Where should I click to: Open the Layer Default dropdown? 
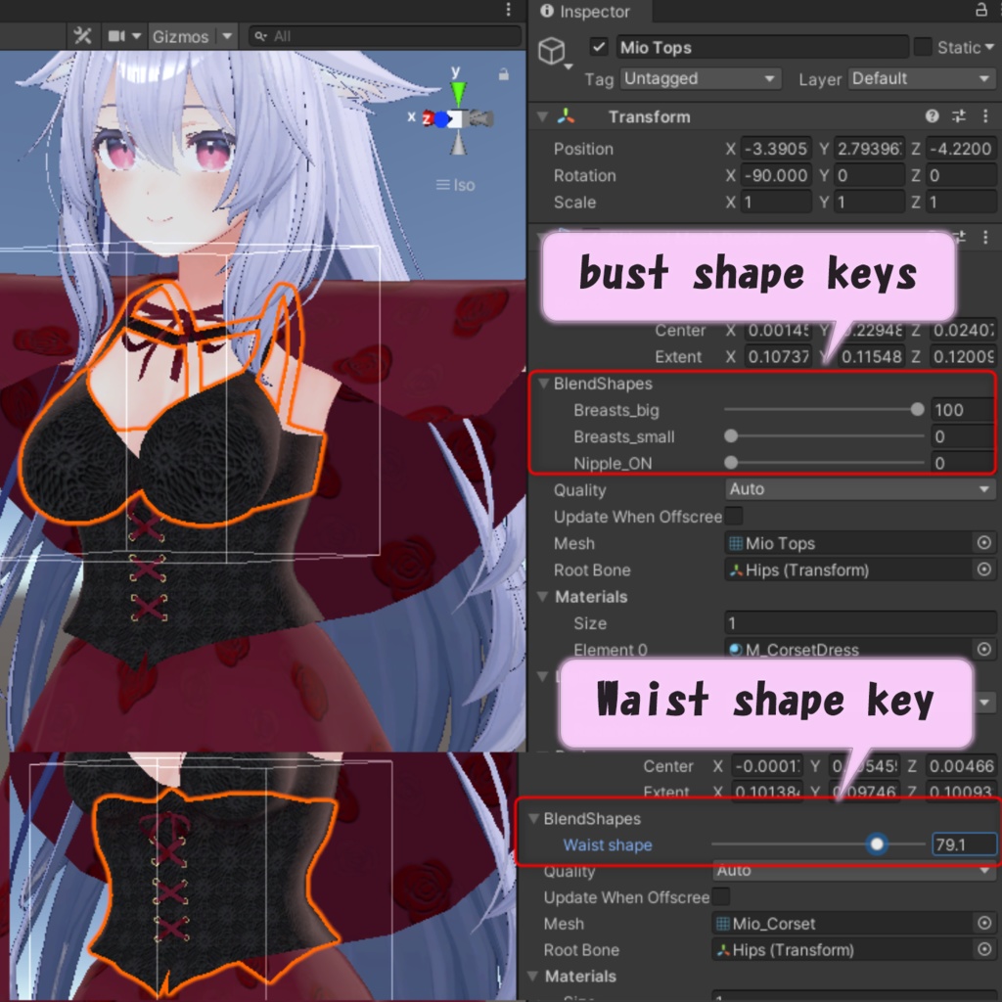(921, 78)
